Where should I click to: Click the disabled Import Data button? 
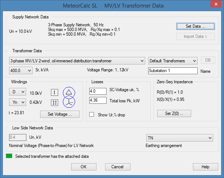coord(195,36)
